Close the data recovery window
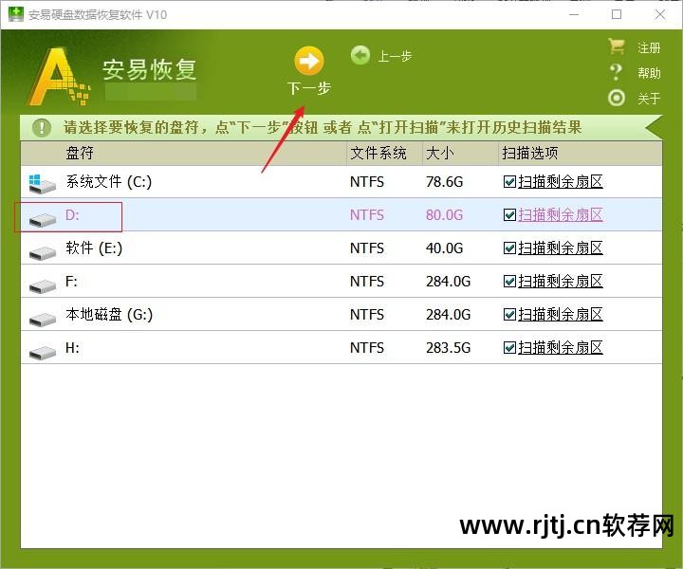Screen dimensions: 683x569 click(660, 14)
